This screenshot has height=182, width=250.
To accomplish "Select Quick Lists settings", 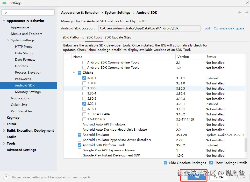I will pyautogui.click(x=19, y=105).
